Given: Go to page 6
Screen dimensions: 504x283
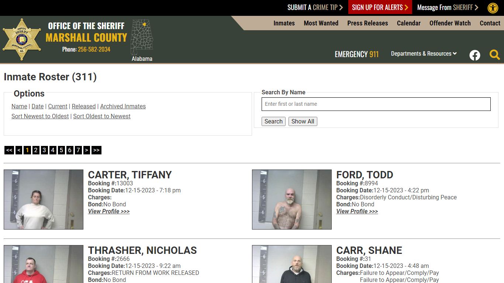Looking at the screenshot, I should tap(70, 150).
